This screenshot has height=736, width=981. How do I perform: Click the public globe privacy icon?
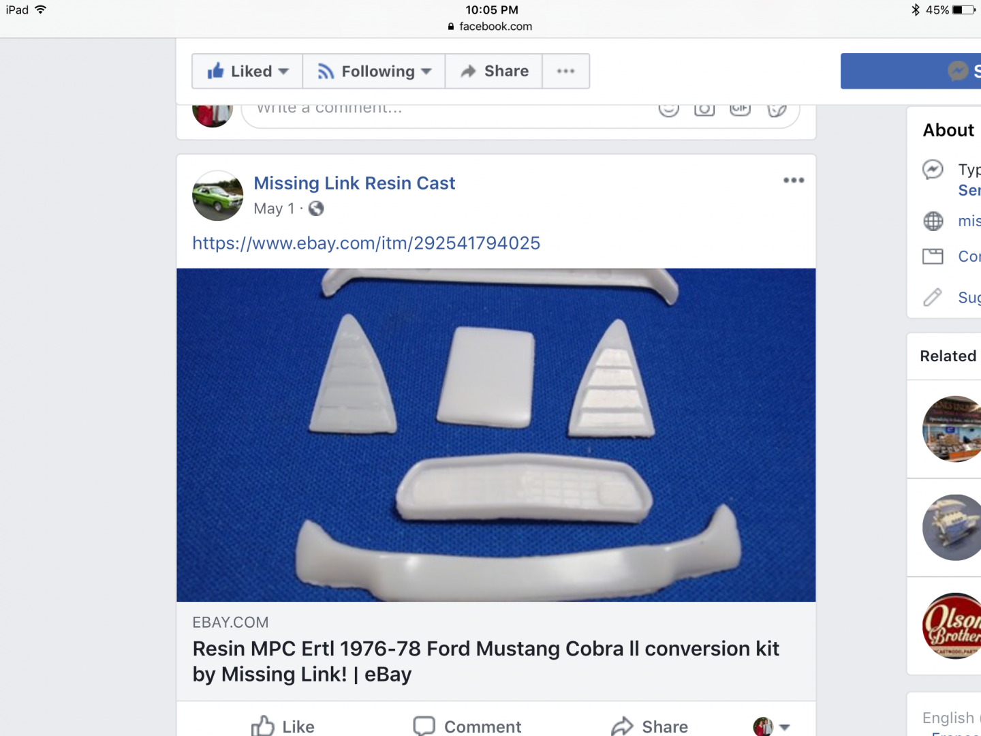pyautogui.click(x=316, y=209)
